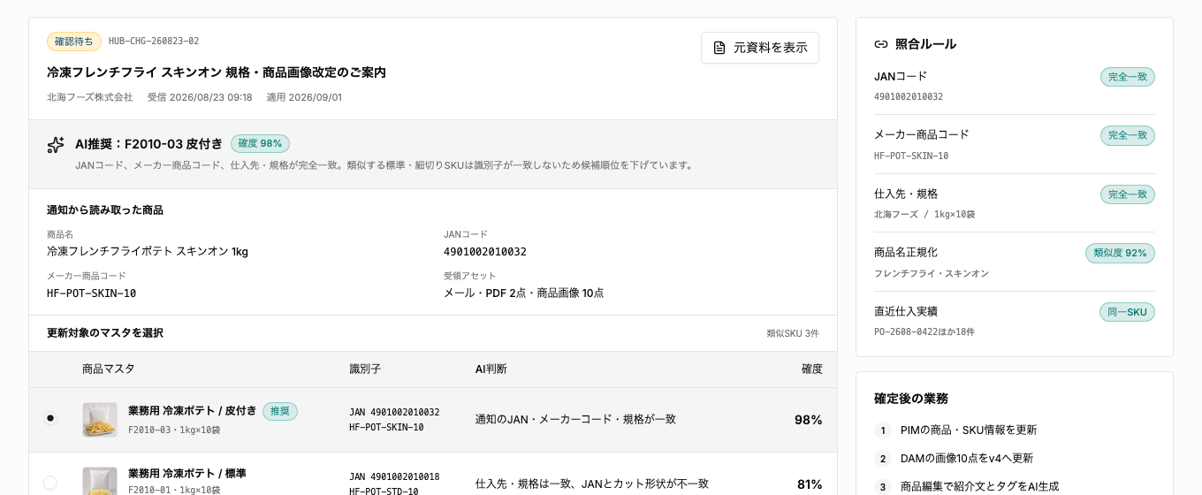The height and width of the screenshot is (495, 1202).
Task: Click 完全一致 badge for メーカー商品コード
Action: pos(1128,135)
